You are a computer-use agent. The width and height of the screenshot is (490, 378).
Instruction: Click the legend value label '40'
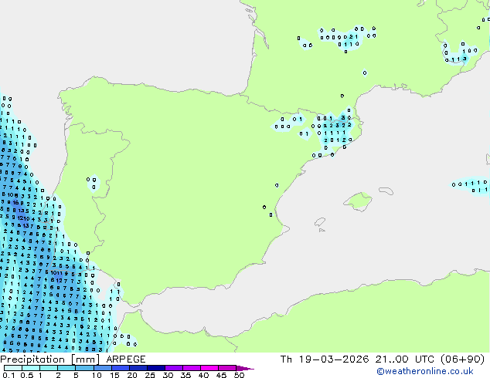[x=203, y=375]
